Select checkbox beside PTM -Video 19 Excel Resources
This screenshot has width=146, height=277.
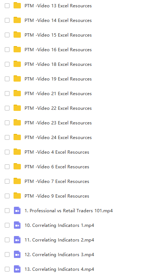[x=7, y=79]
